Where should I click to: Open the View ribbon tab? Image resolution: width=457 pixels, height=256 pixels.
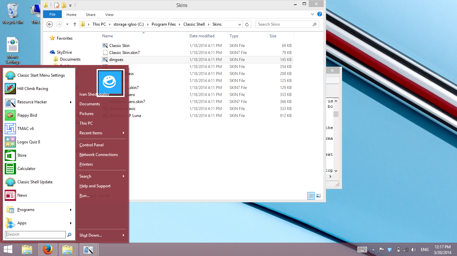[x=109, y=15]
